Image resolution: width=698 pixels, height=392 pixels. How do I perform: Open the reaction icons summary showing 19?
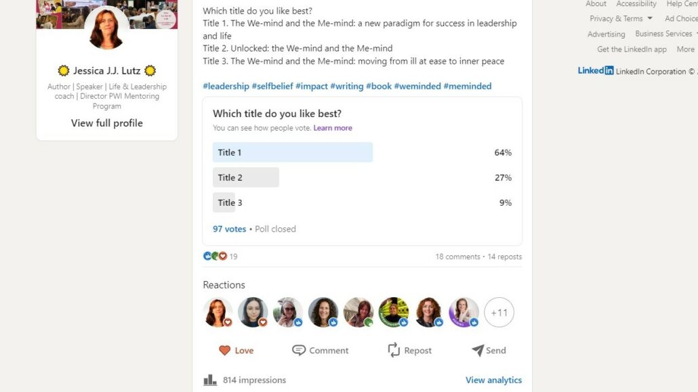coord(220,257)
